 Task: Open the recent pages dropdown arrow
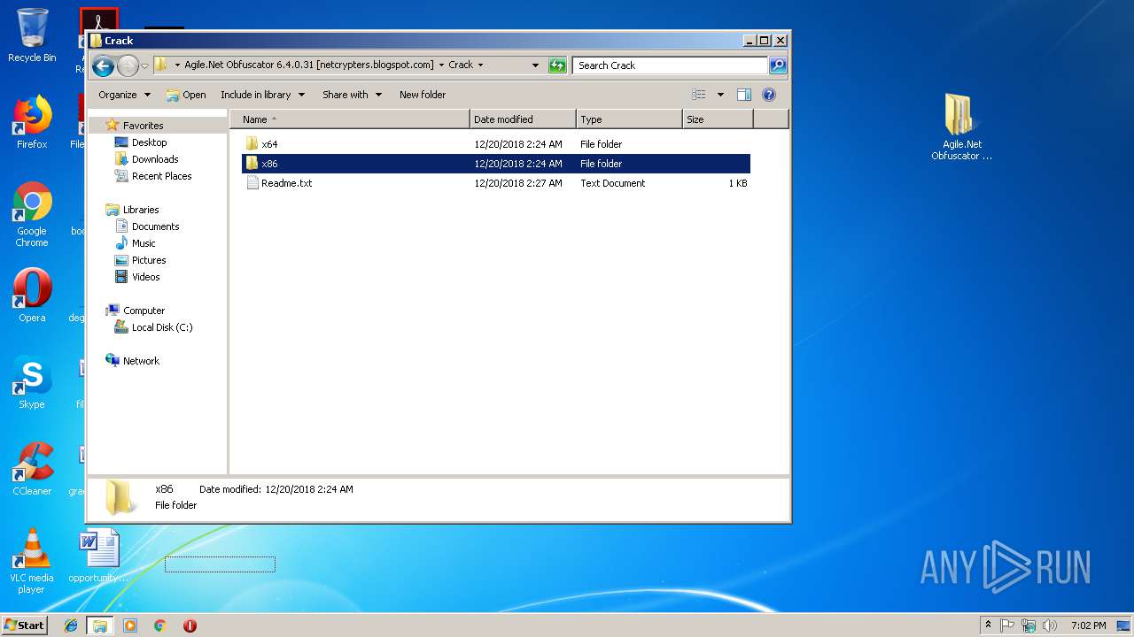point(144,66)
